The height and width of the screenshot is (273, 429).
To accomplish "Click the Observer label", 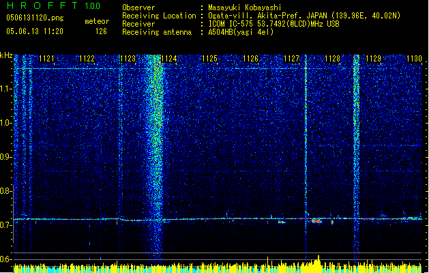I will (138, 8).
